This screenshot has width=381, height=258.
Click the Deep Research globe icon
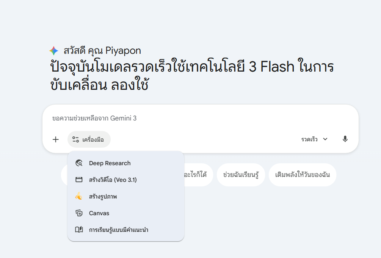(79, 163)
